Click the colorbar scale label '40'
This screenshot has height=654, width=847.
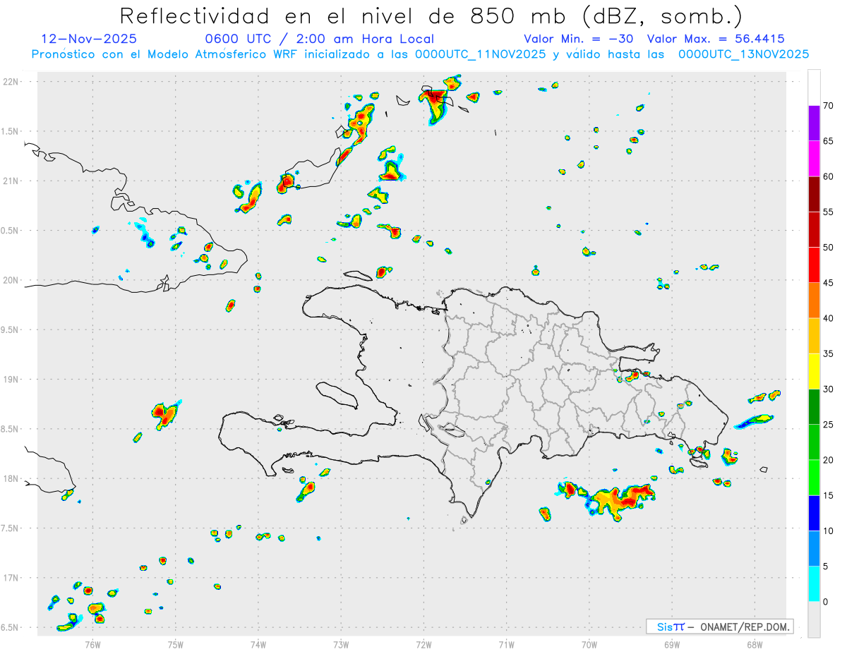[x=828, y=318]
